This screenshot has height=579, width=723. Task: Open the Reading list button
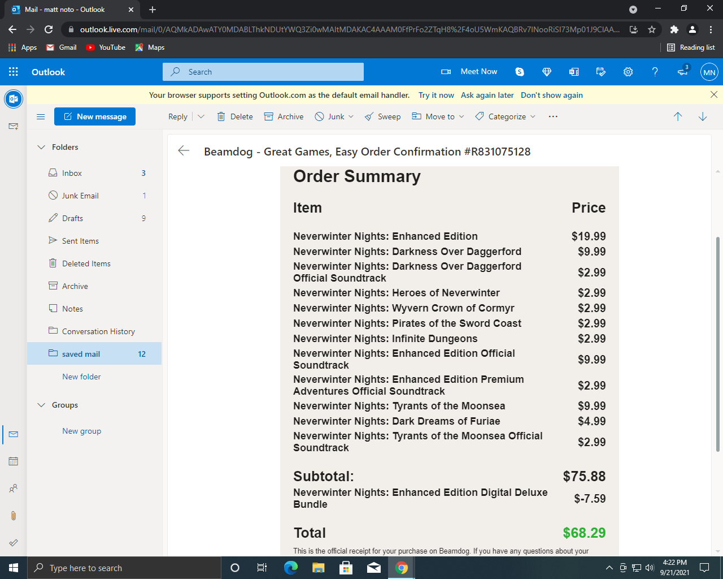point(691,47)
